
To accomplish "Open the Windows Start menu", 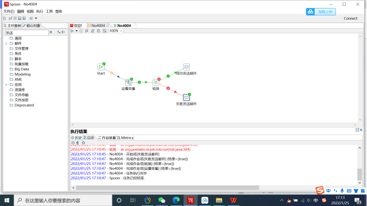I will coord(7,200).
